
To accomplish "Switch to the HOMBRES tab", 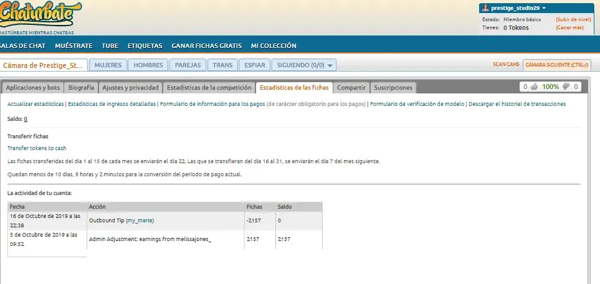I will 148,65.
